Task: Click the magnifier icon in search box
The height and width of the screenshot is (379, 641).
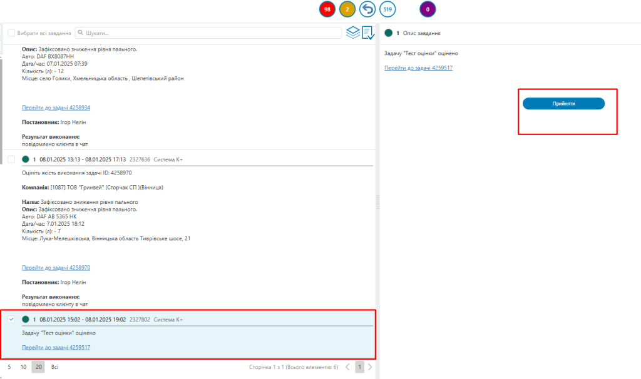Action: 81,33
